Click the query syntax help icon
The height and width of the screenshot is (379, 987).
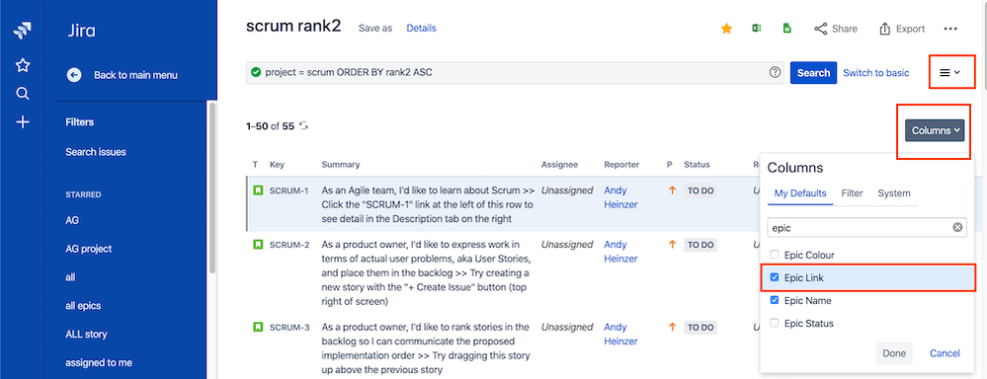click(x=775, y=72)
